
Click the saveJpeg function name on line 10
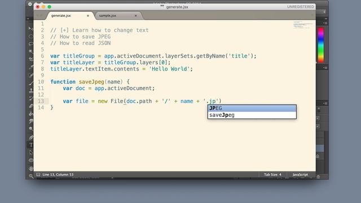tap(91, 82)
